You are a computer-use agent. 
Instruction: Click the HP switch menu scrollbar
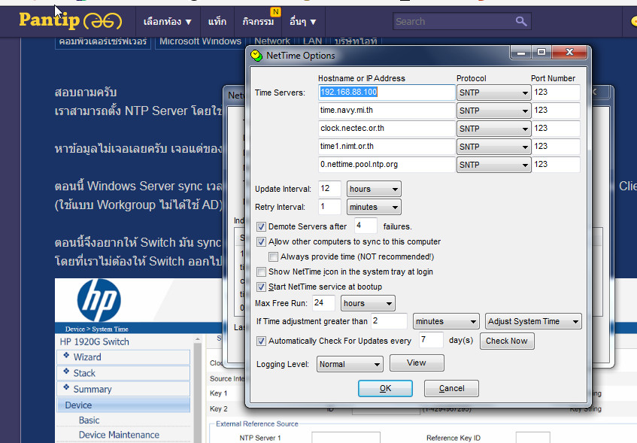tap(198, 389)
